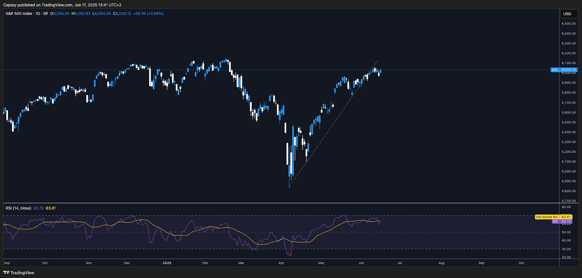Click the divider between chart and RSI pane
The image size is (582, 278).
(280, 203)
